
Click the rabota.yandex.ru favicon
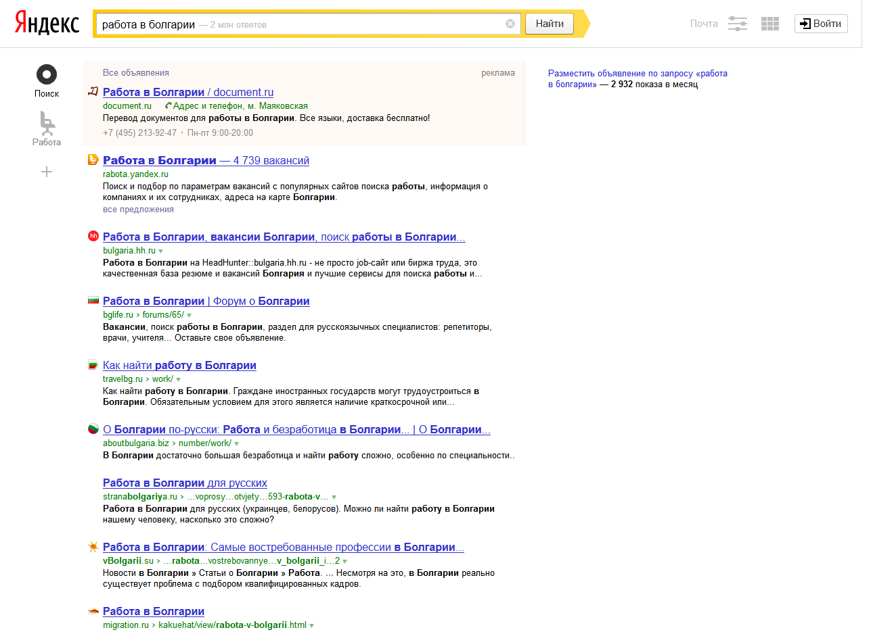pyautogui.click(x=93, y=160)
